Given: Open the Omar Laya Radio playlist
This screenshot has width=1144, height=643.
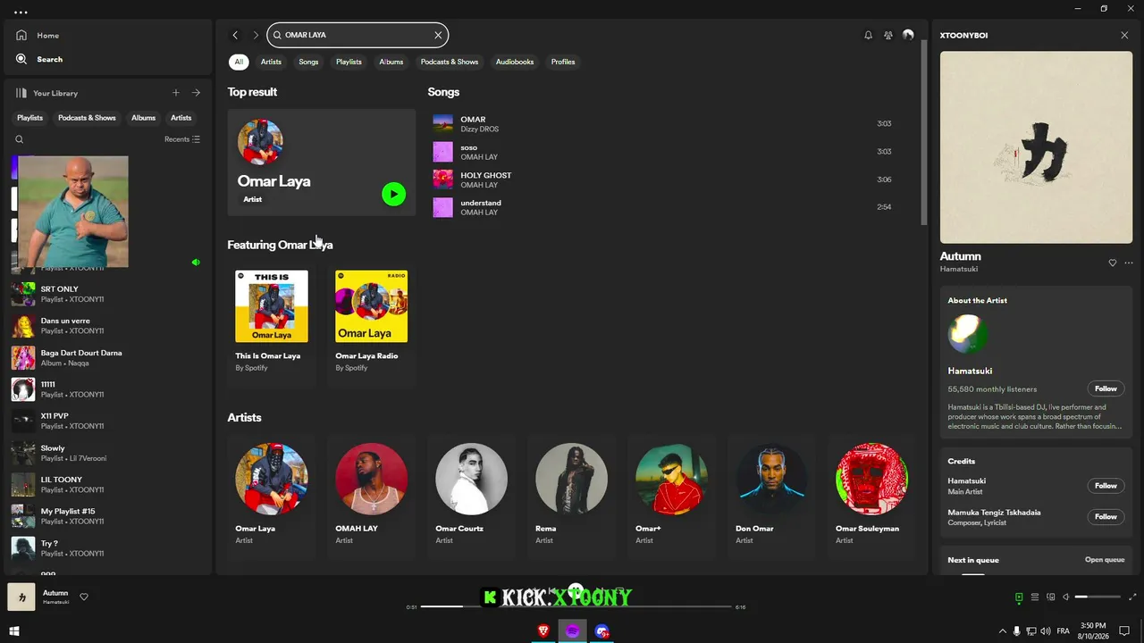Looking at the screenshot, I should [x=372, y=323].
